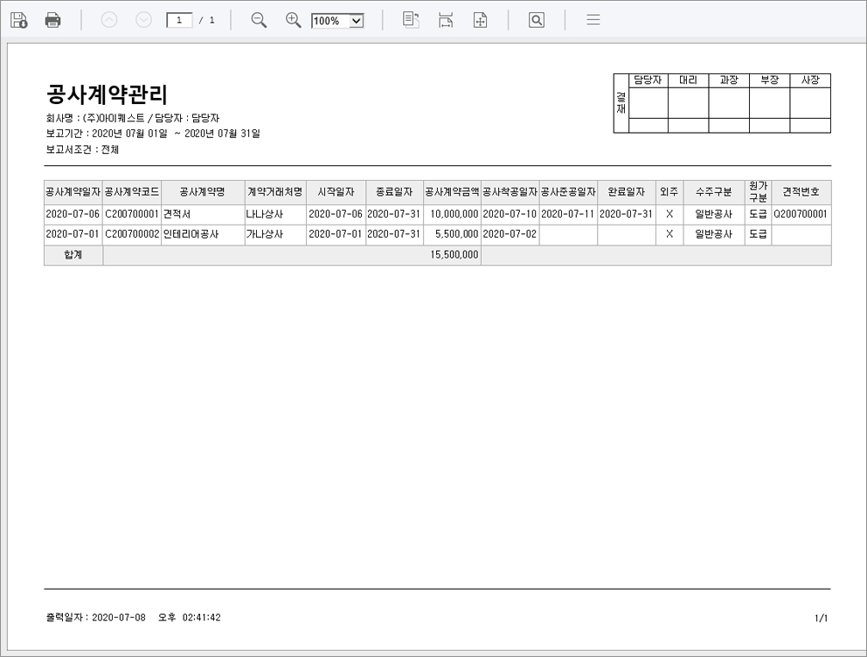Viewport: 867px width, 657px height.
Task: Click the 과장 approval box header
Action: pos(729,80)
